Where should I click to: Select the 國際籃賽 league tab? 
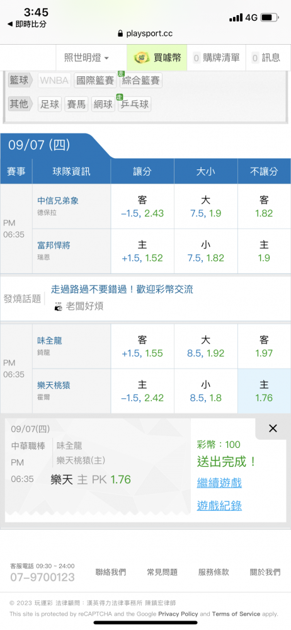95,81
